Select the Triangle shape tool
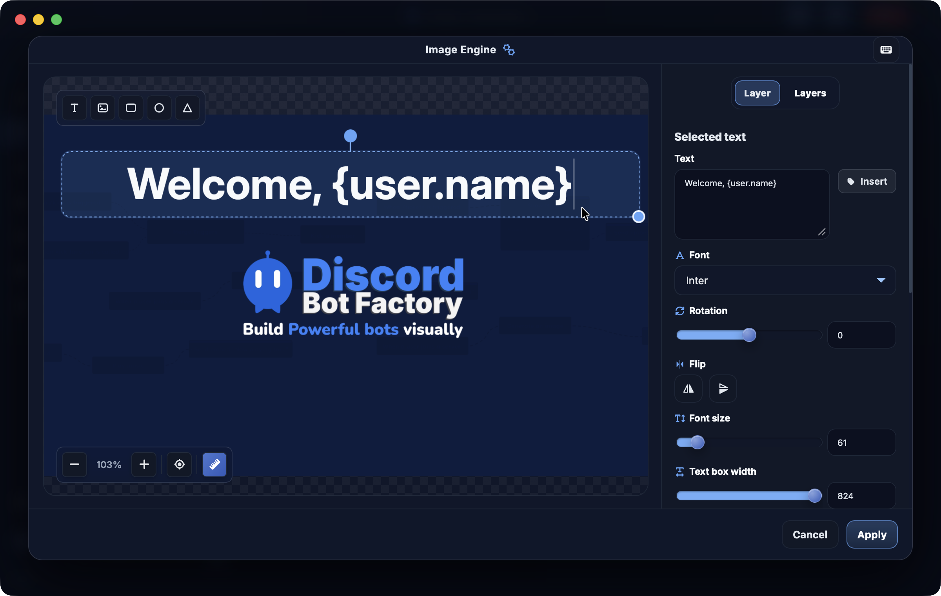 (187, 108)
